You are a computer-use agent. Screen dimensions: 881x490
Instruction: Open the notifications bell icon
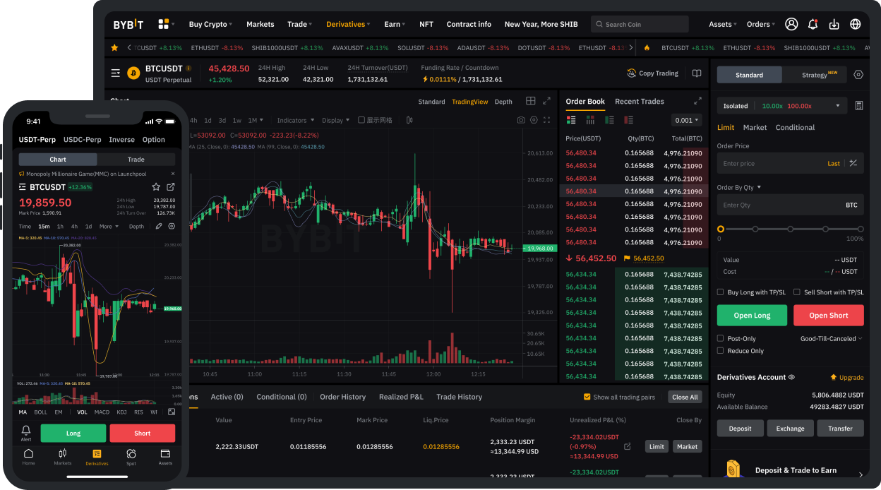[813, 23]
